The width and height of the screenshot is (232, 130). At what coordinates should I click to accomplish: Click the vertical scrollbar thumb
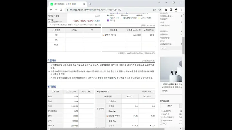[183, 45]
